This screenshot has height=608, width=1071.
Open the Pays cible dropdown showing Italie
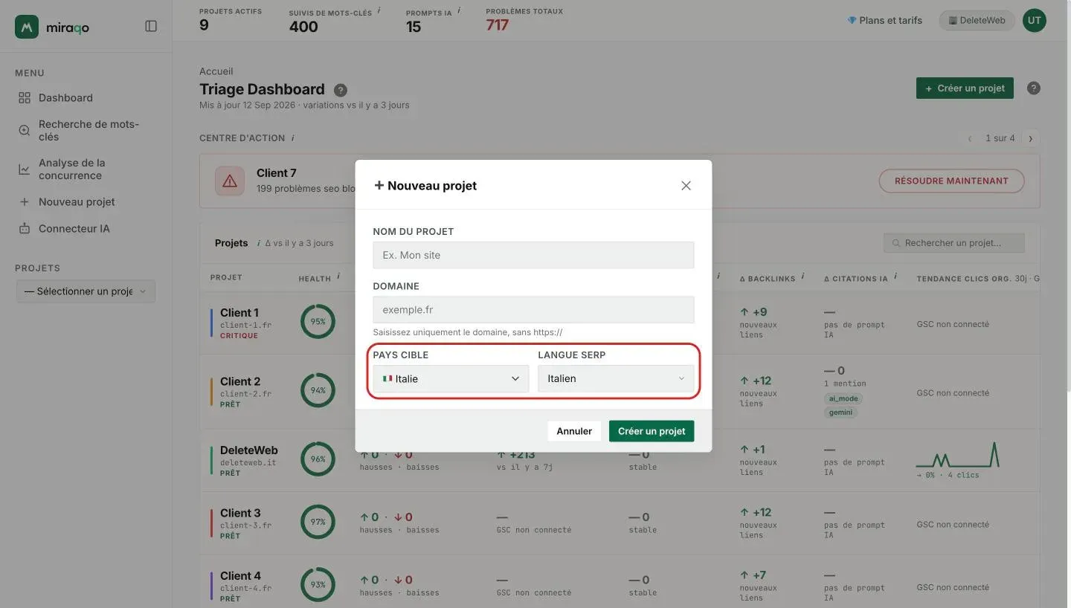point(451,379)
